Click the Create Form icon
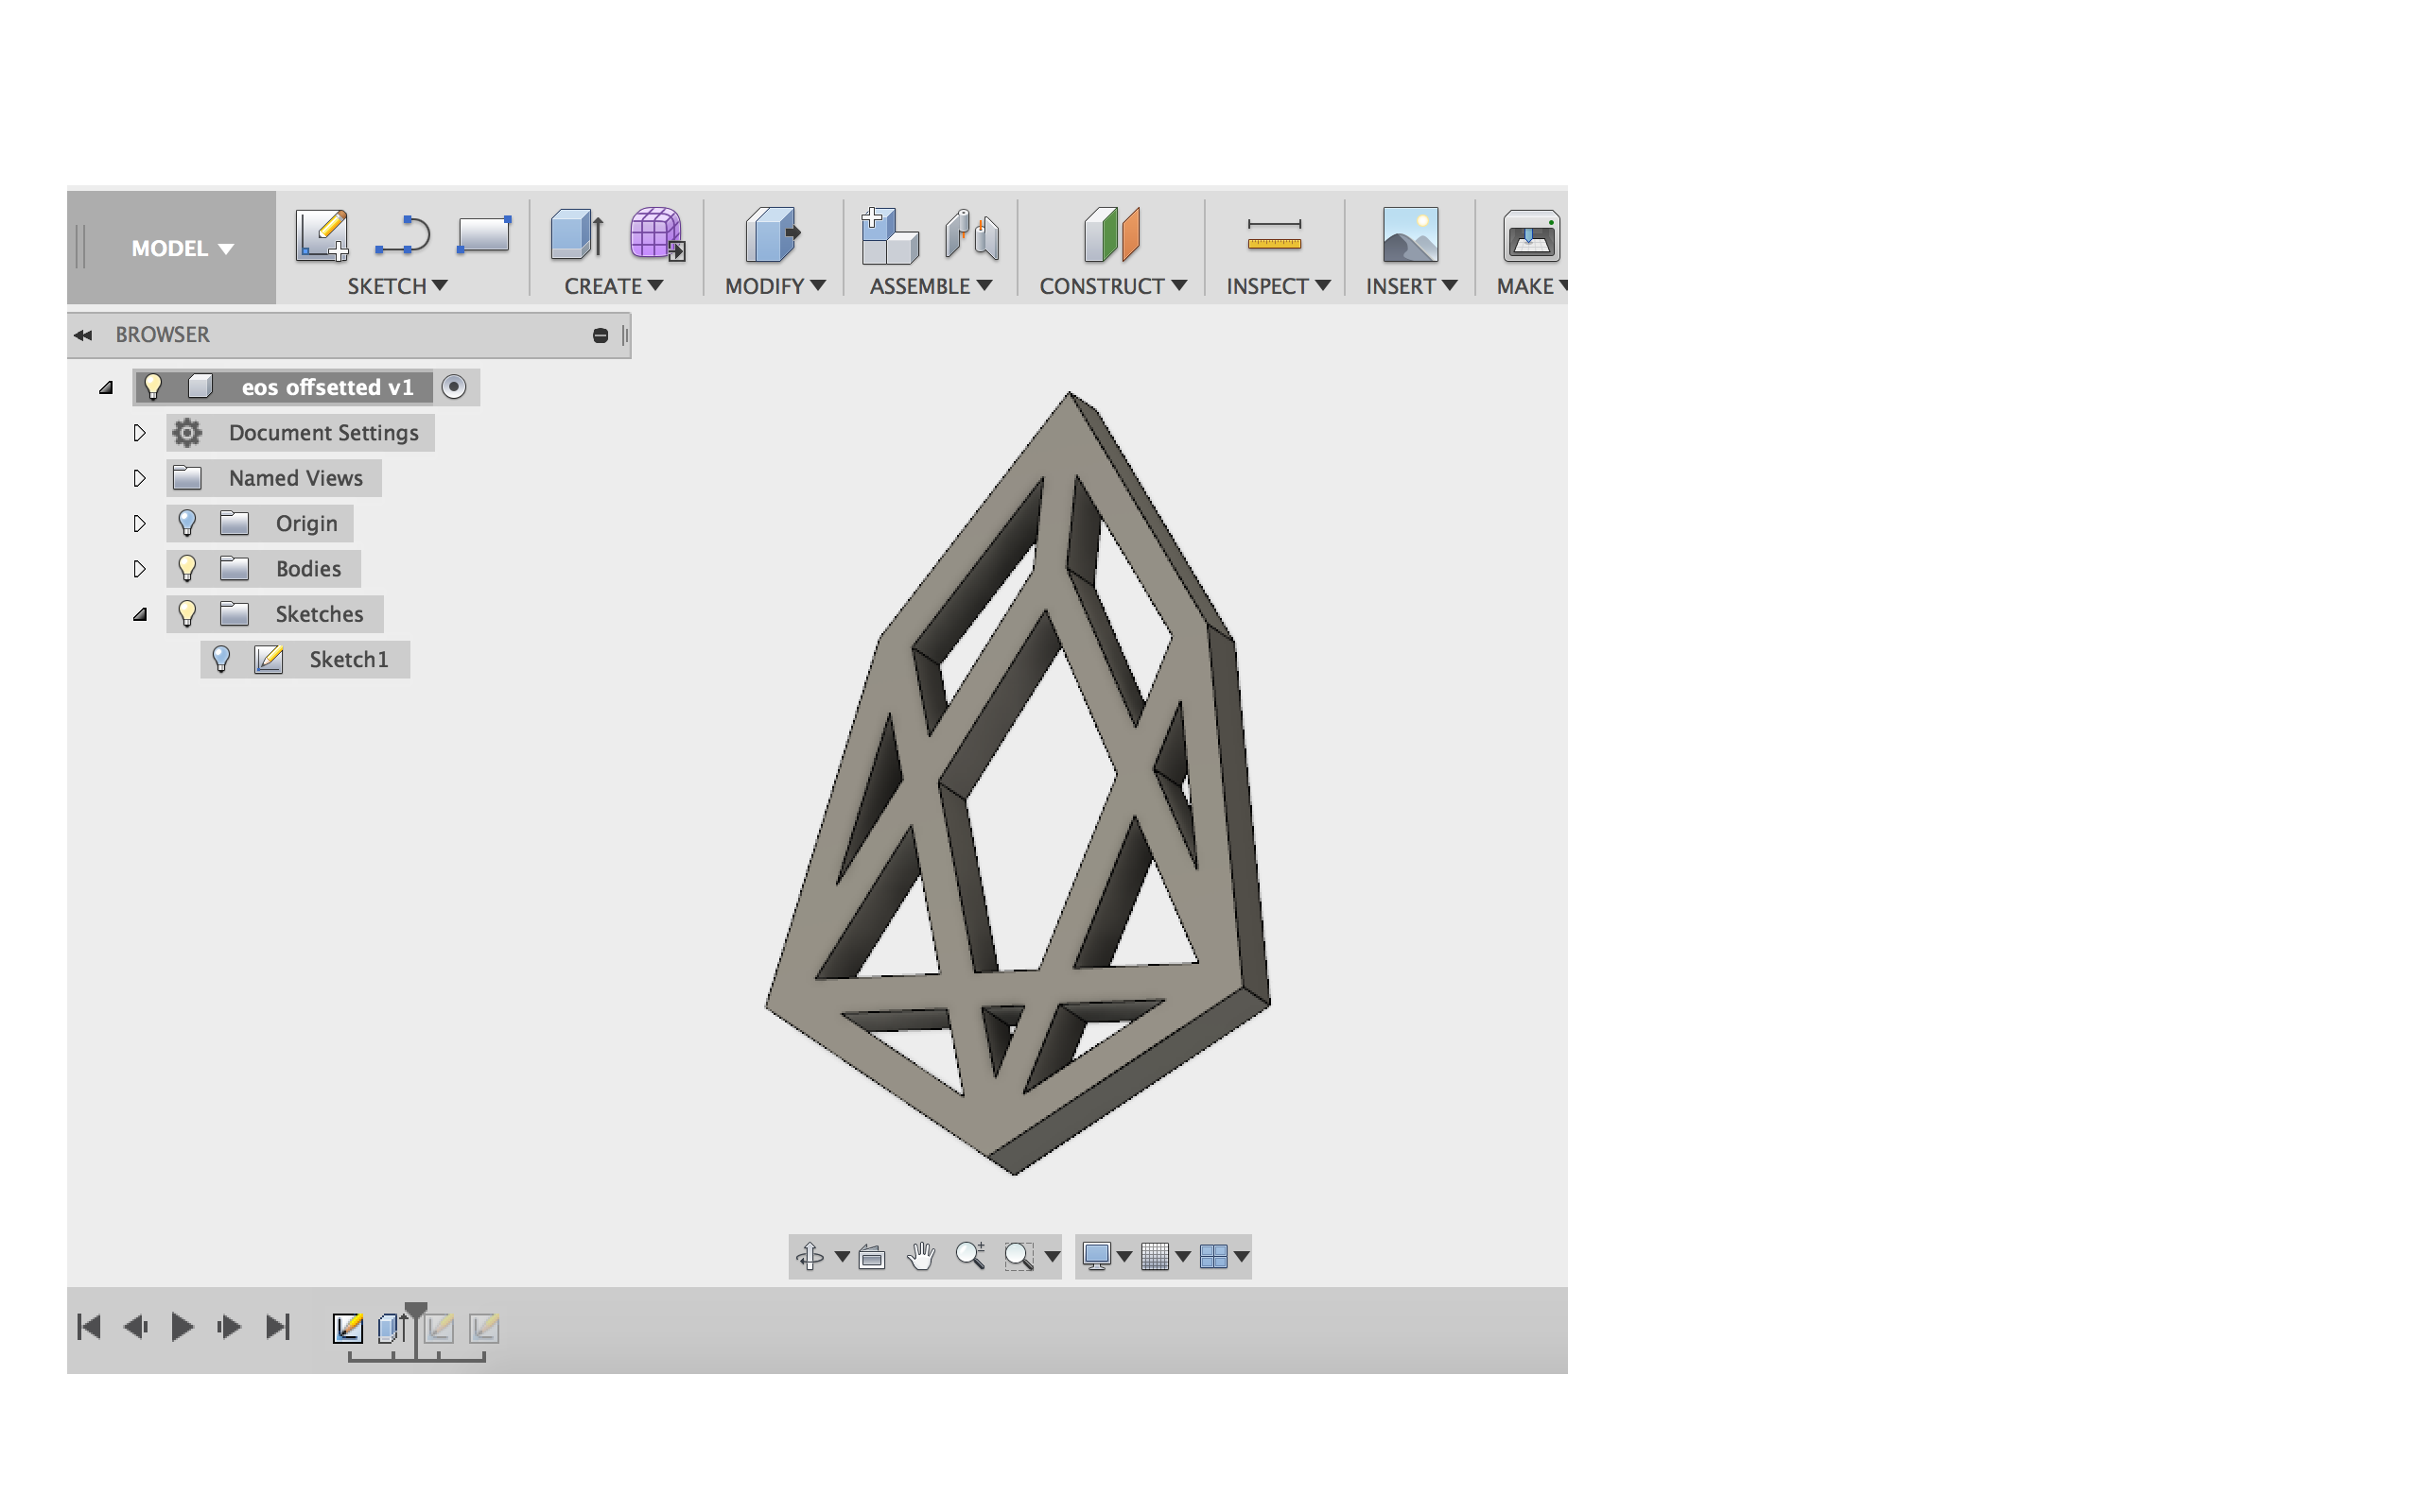This screenshot has width=2421, height=1512. click(657, 234)
